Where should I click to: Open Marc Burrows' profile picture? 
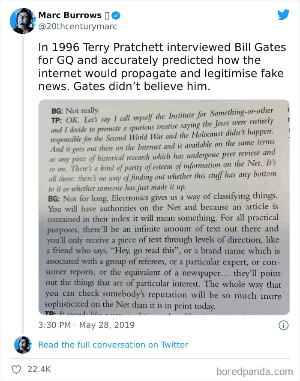(23, 21)
